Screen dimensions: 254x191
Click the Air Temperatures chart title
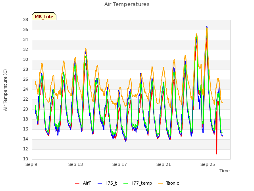(127, 4)
